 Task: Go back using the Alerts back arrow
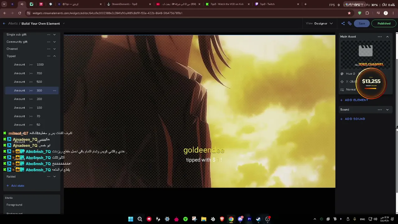4,24
